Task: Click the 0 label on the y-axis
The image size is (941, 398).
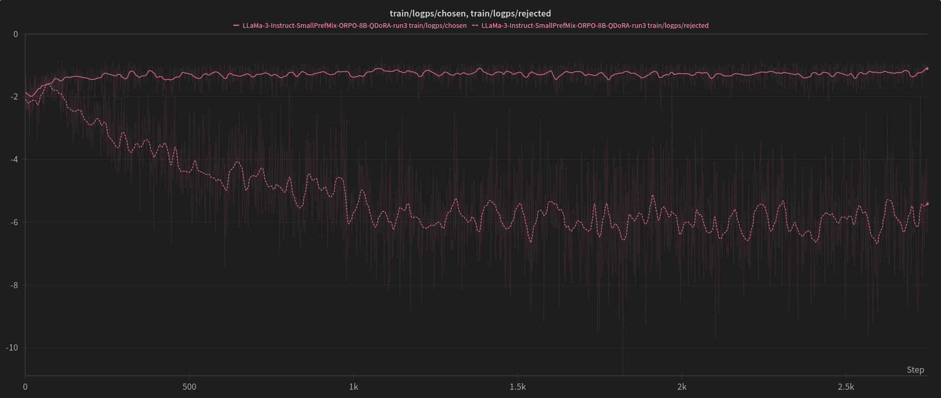Action: tap(15, 34)
